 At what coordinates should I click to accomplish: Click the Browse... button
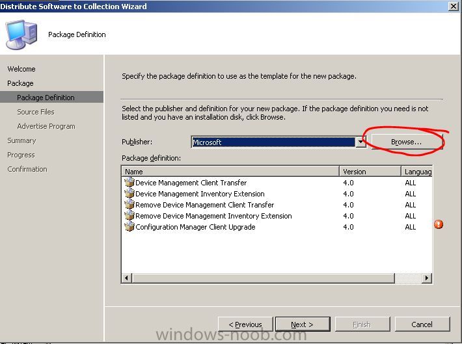(407, 142)
